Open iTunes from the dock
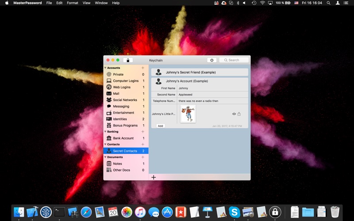Image resolution: width=354 pixels, height=221 pixels. tap(140, 212)
